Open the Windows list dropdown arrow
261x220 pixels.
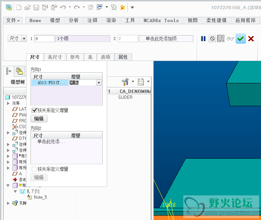point(107,7)
